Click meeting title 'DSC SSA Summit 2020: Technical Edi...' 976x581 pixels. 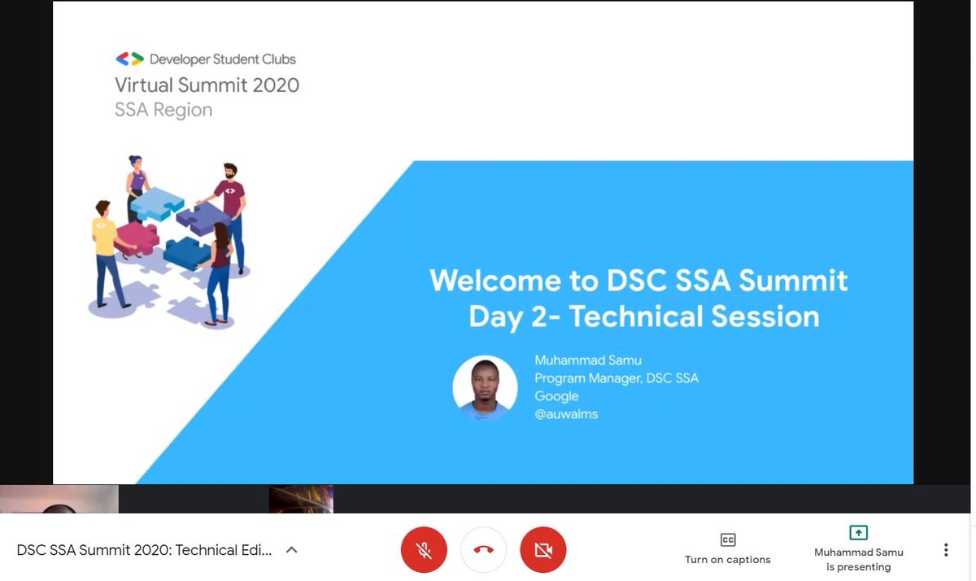pos(145,550)
